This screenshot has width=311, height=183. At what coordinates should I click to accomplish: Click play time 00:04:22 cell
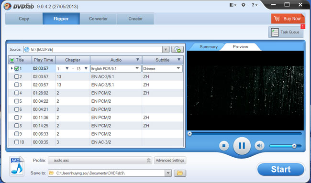point(41,101)
